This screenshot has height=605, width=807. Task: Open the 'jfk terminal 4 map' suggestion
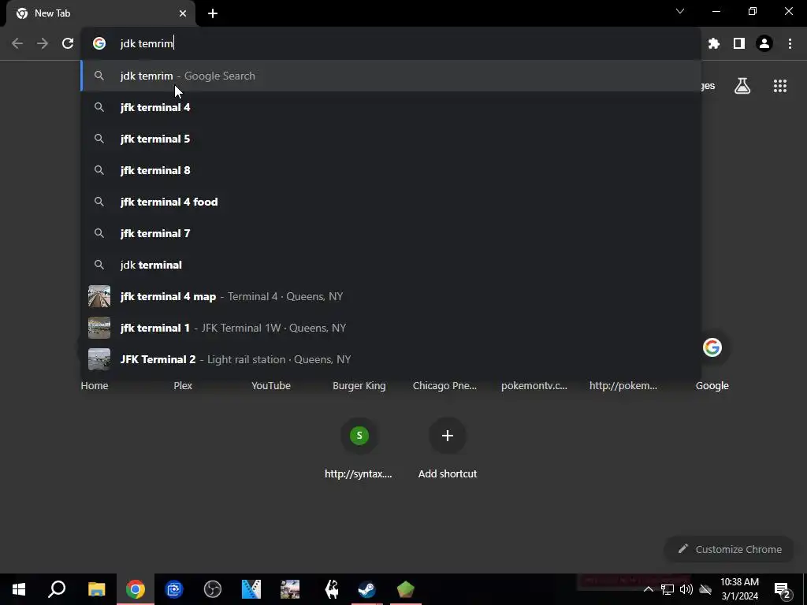tap(391, 296)
